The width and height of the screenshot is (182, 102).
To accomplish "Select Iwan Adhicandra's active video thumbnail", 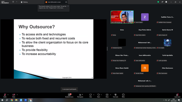I will (x=122, y=17).
